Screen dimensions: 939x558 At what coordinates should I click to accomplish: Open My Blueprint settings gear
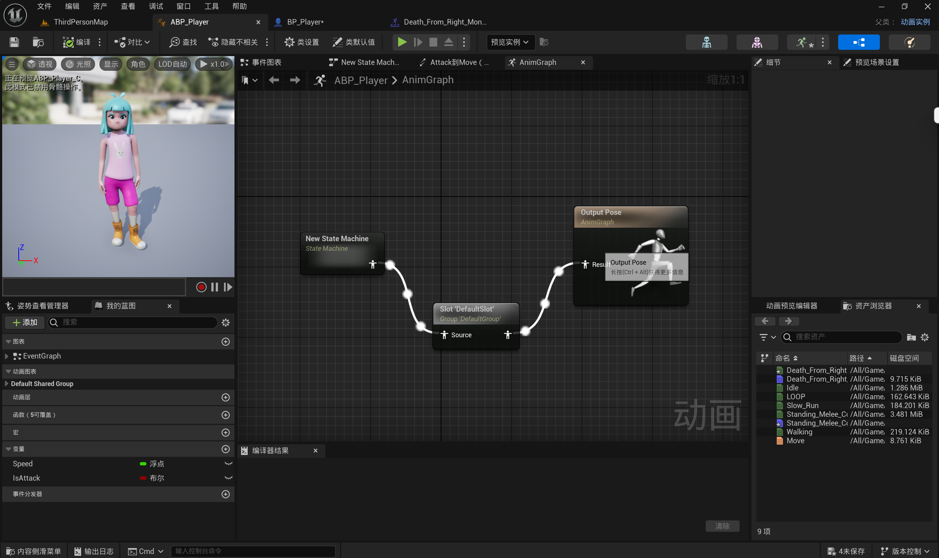225,323
